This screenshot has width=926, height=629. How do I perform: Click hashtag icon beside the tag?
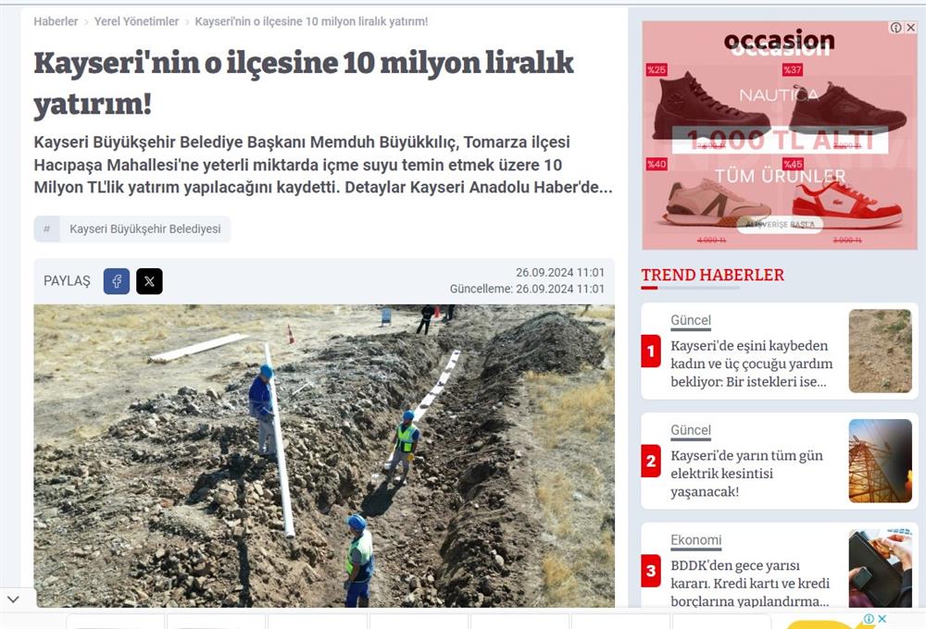(x=46, y=229)
